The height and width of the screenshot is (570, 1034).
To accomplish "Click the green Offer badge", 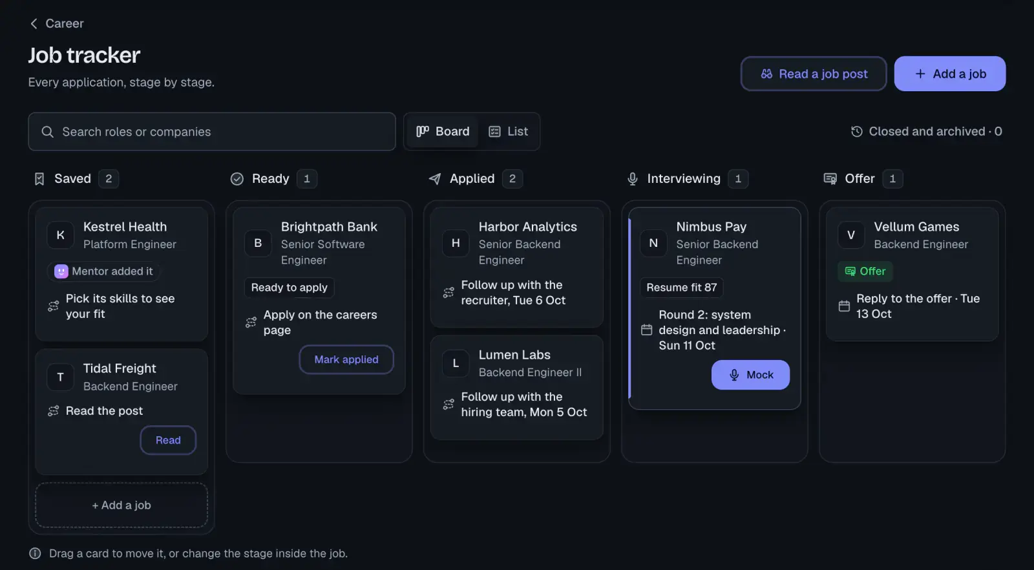I will 865,271.
